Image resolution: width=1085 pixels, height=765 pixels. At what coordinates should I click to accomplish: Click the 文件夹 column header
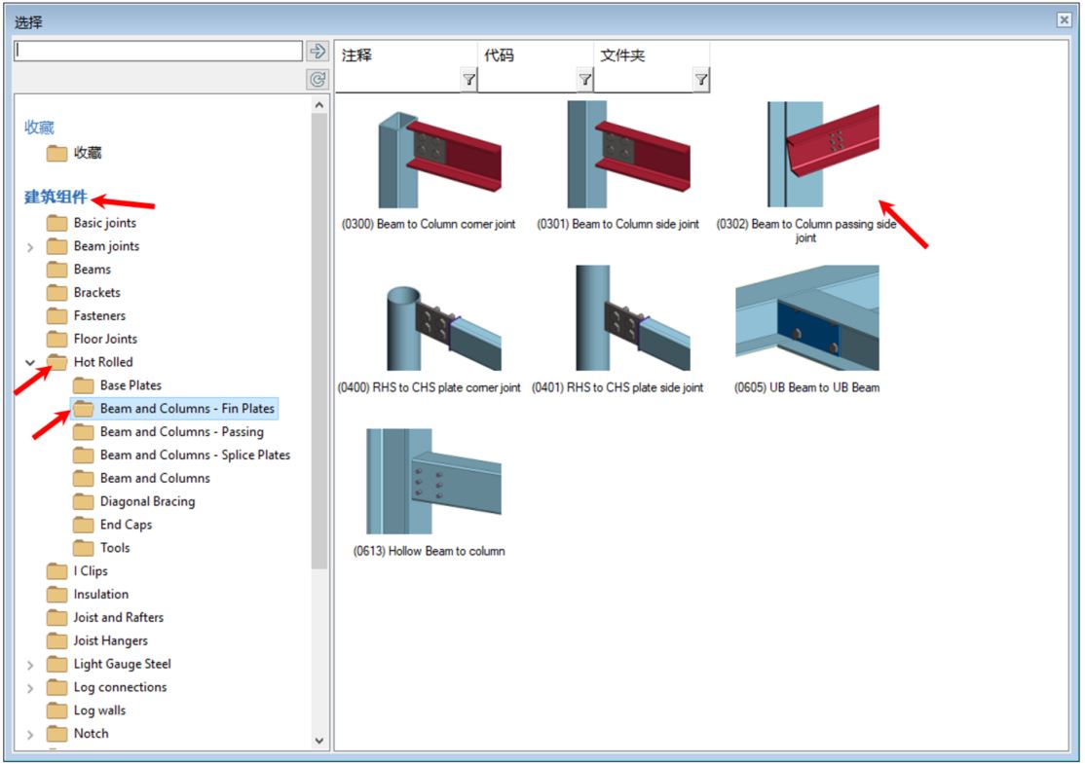tap(622, 55)
